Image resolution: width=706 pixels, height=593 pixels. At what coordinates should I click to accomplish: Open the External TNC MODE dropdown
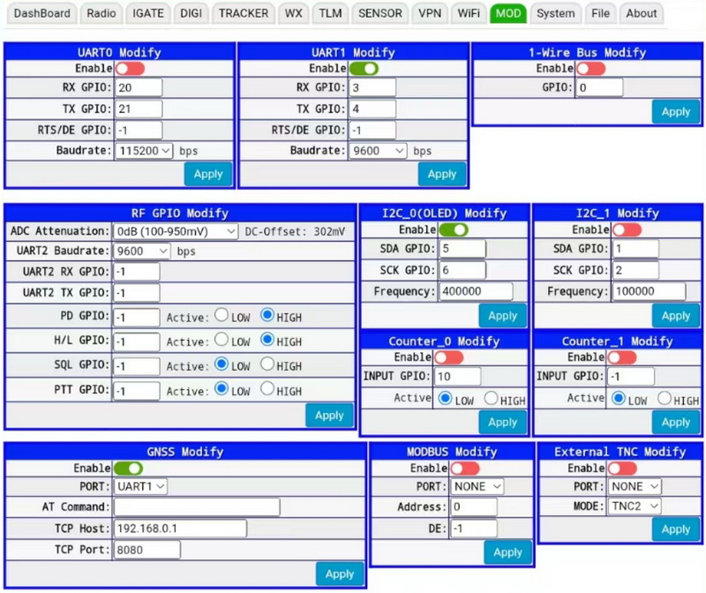tap(635, 506)
